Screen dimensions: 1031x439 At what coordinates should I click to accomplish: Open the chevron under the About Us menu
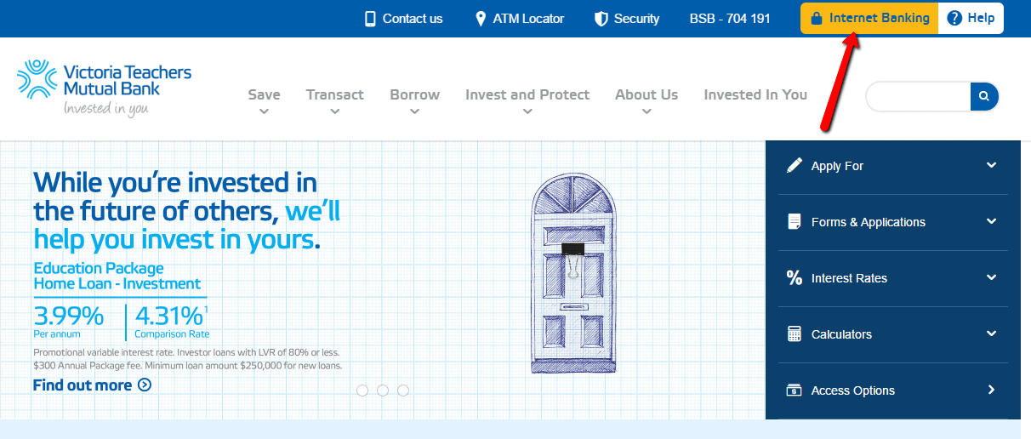(x=647, y=111)
